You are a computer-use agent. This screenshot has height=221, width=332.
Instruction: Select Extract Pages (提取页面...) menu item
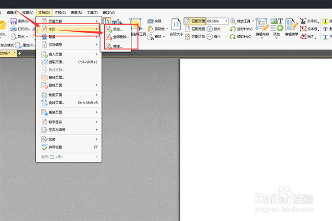[68, 62]
